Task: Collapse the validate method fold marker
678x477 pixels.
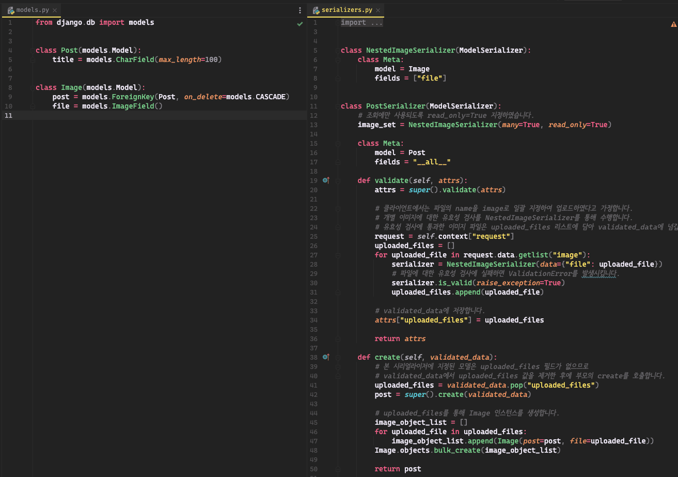Action: [x=337, y=181]
